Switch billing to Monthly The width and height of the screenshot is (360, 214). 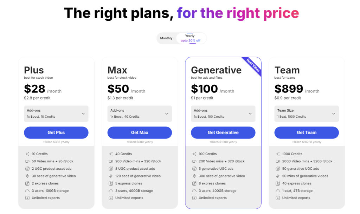click(166, 38)
